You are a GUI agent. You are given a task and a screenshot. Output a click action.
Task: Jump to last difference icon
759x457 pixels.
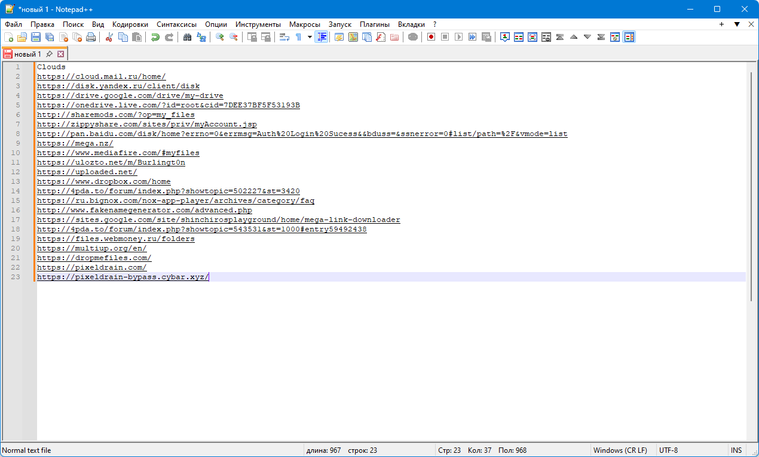(x=601, y=37)
